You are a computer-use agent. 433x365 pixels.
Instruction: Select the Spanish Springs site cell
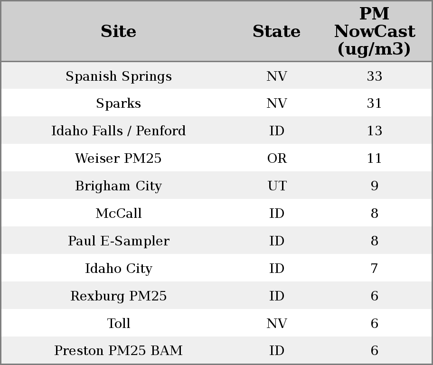tap(119, 76)
